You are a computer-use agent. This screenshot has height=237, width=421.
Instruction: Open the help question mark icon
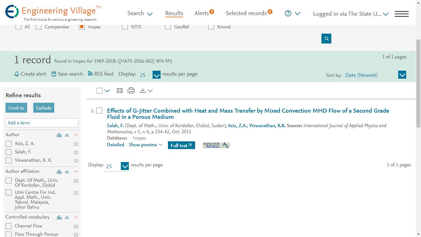tap(288, 13)
